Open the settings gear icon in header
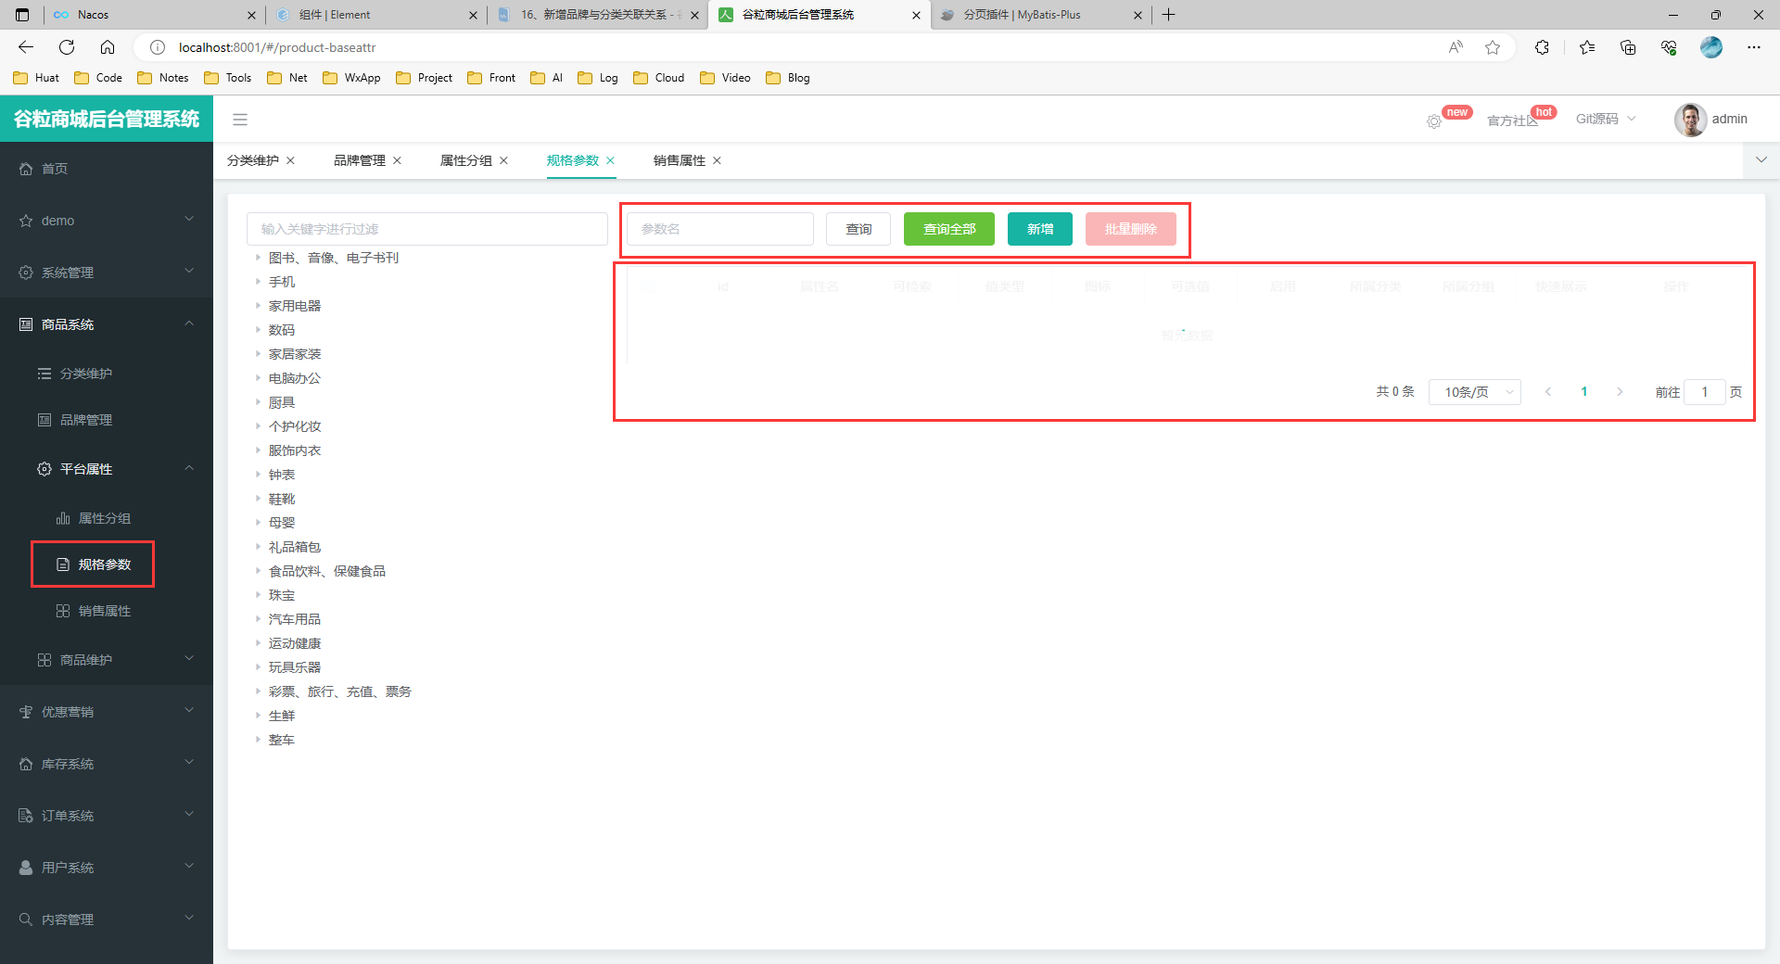 1433,121
